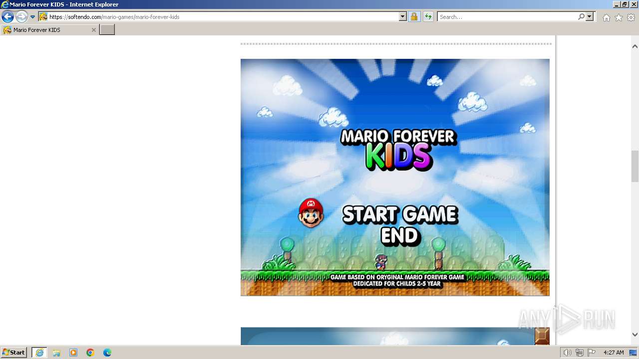This screenshot has height=359, width=639.
Task: Open a new blank tab
Action: tap(107, 30)
